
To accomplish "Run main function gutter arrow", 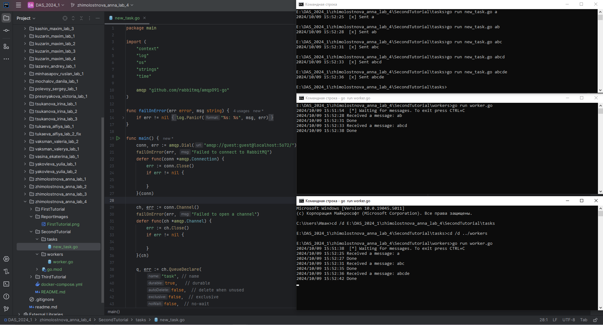I will [118, 138].
